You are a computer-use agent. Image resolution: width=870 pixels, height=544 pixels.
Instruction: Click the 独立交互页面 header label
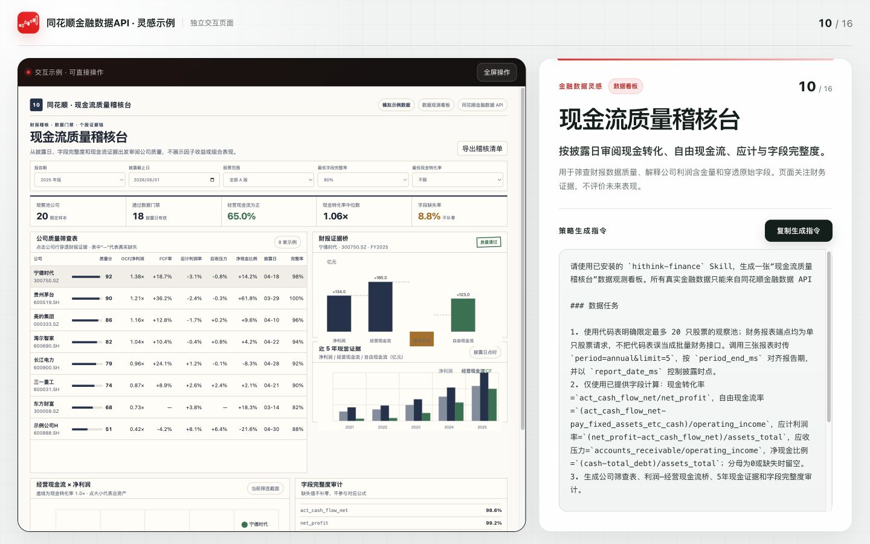pyautogui.click(x=212, y=23)
